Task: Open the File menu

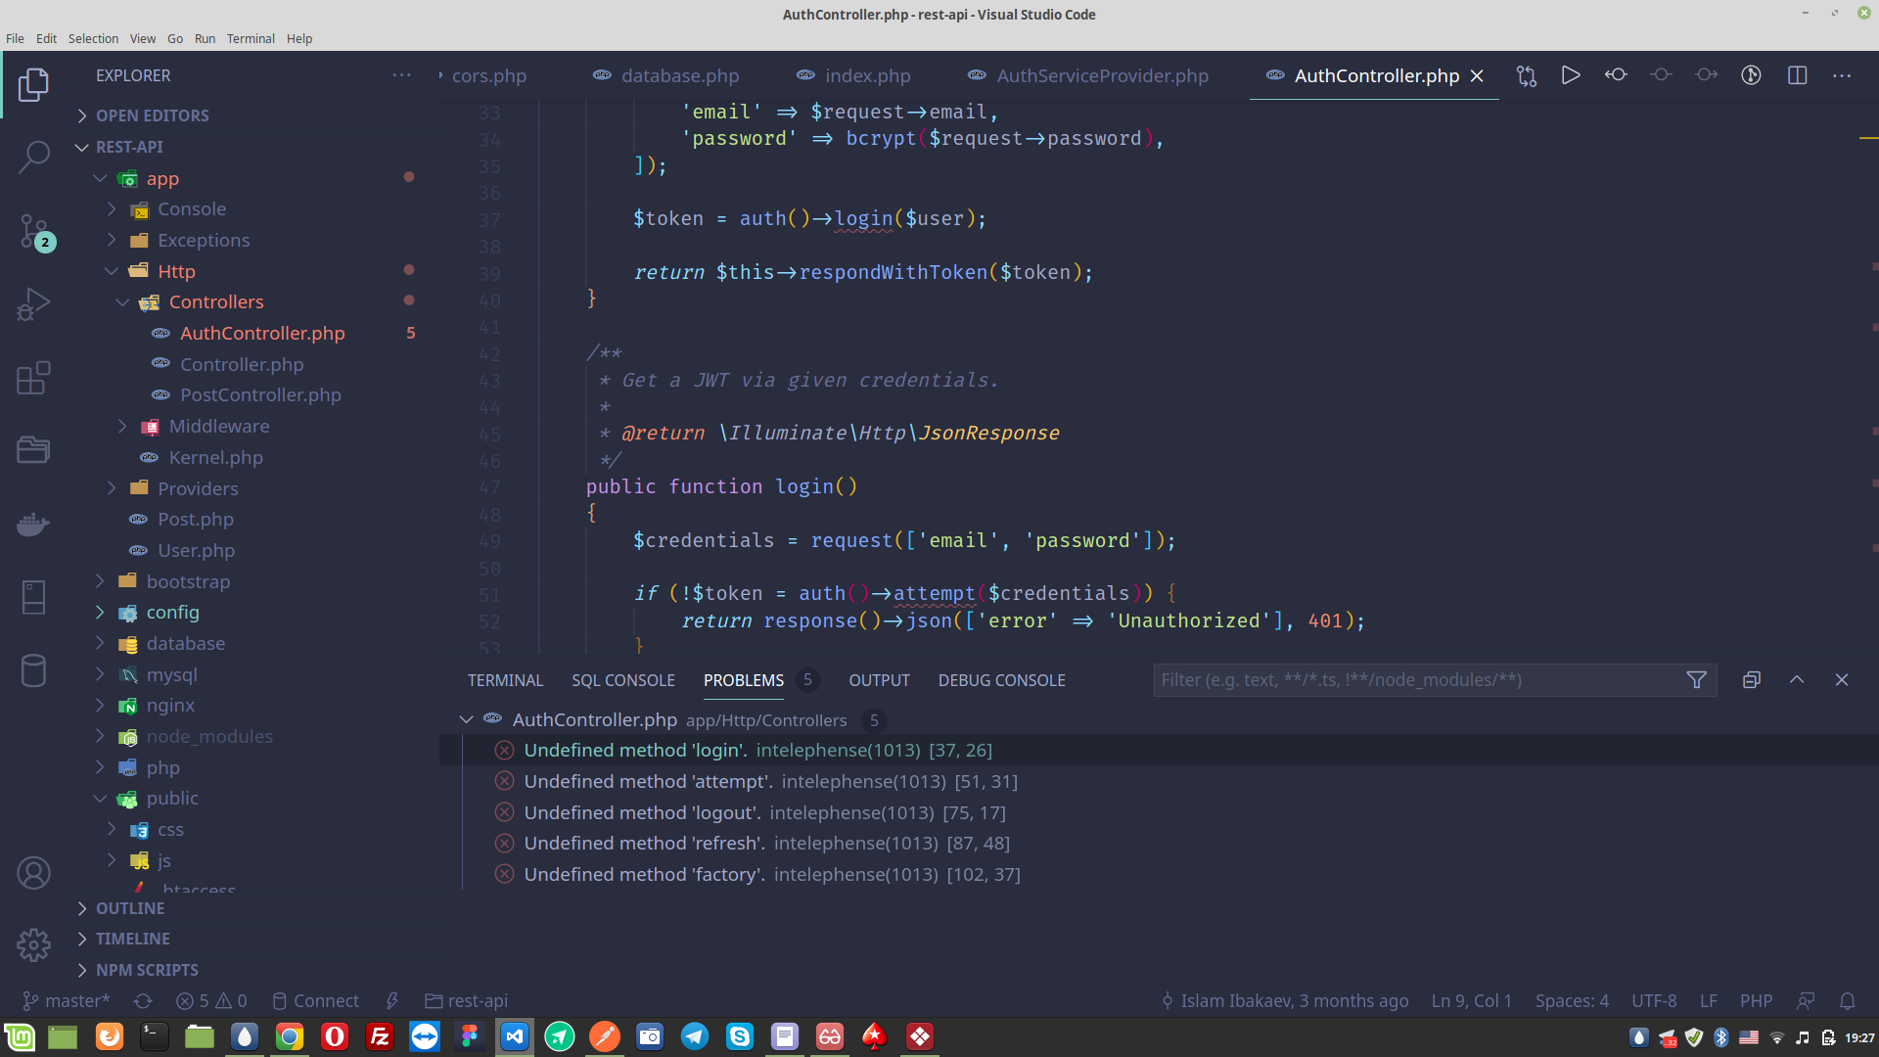Action: tap(15, 39)
